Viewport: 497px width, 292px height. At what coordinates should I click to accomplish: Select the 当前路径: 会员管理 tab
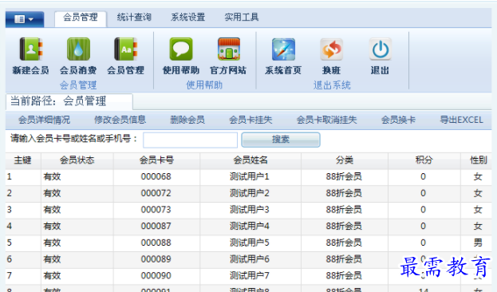(x=69, y=101)
